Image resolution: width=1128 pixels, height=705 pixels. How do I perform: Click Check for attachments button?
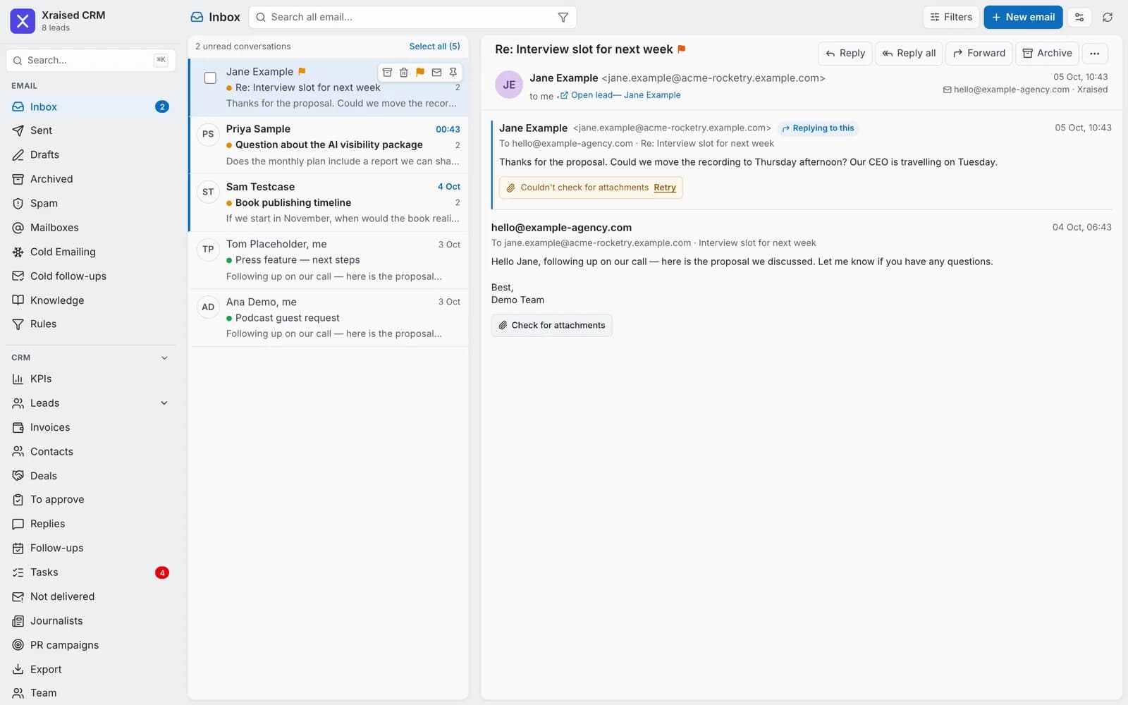551,325
